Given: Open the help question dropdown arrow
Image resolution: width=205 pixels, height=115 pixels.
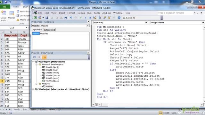Looking at the screenshot, I should [194, 13].
